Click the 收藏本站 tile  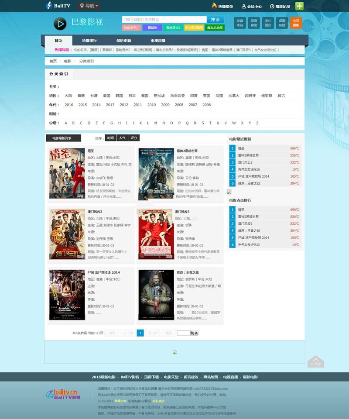point(240,23)
